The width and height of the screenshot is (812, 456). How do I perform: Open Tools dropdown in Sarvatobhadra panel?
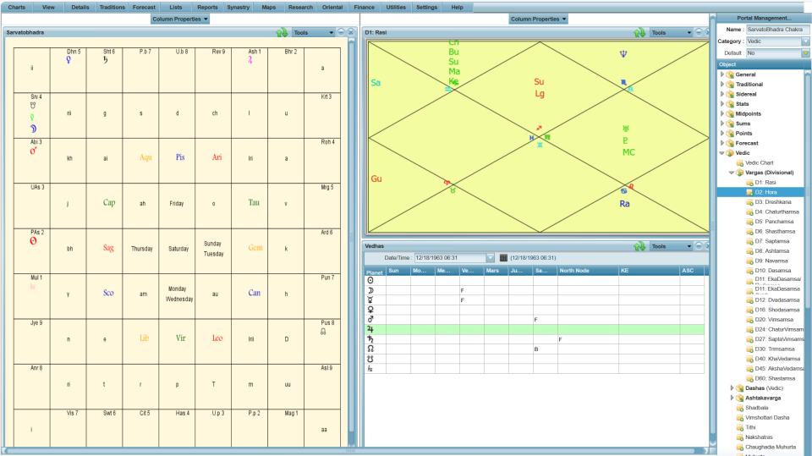pyautogui.click(x=313, y=33)
